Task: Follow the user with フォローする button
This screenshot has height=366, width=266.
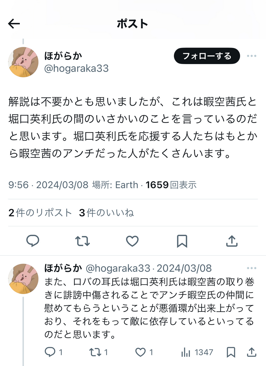Action: tap(207, 56)
